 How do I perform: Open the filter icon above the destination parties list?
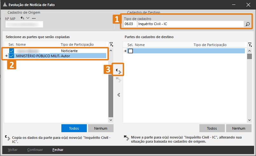(x=250, y=44)
